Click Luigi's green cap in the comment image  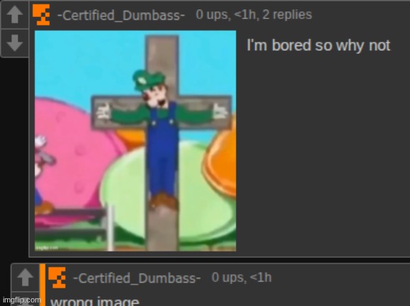(148, 79)
